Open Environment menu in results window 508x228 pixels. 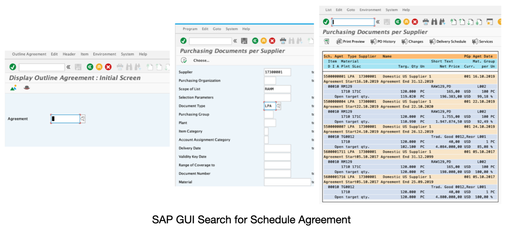[370, 10]
